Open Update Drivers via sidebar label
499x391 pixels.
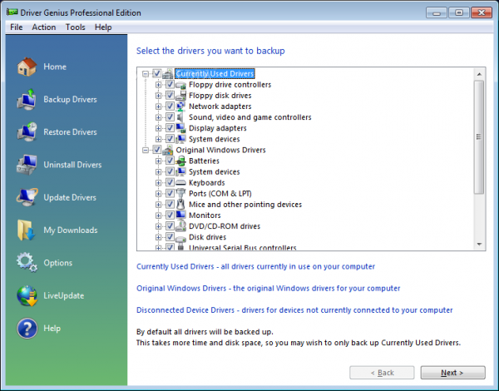pyautogui.click(x=70, y=197)
